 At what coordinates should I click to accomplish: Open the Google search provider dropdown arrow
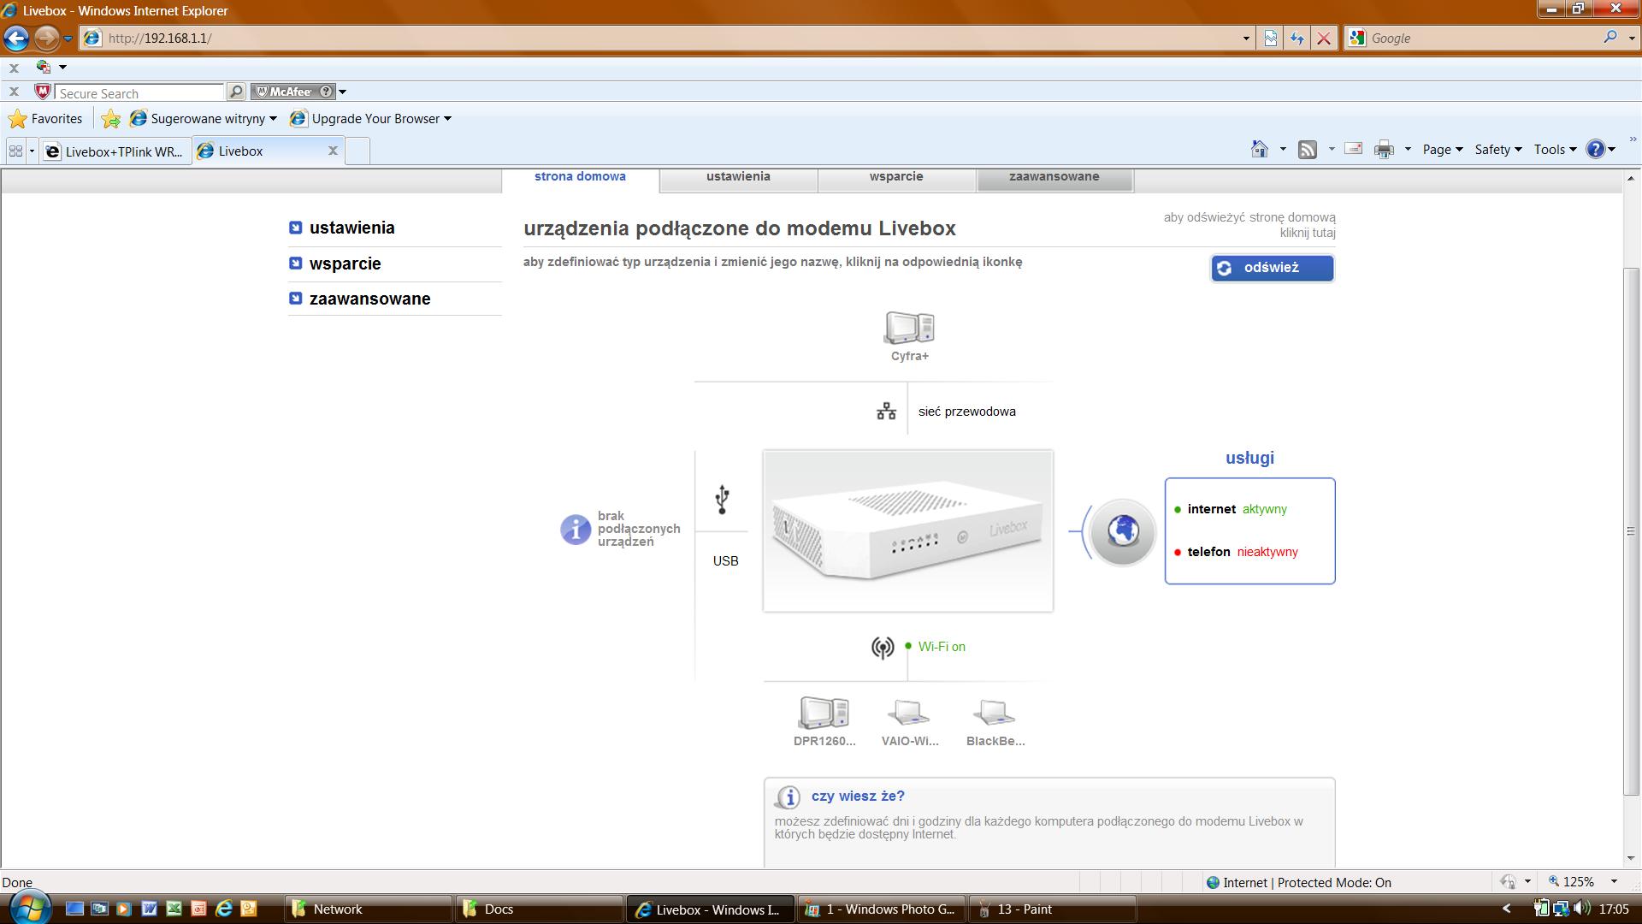tap(1630, 38)
